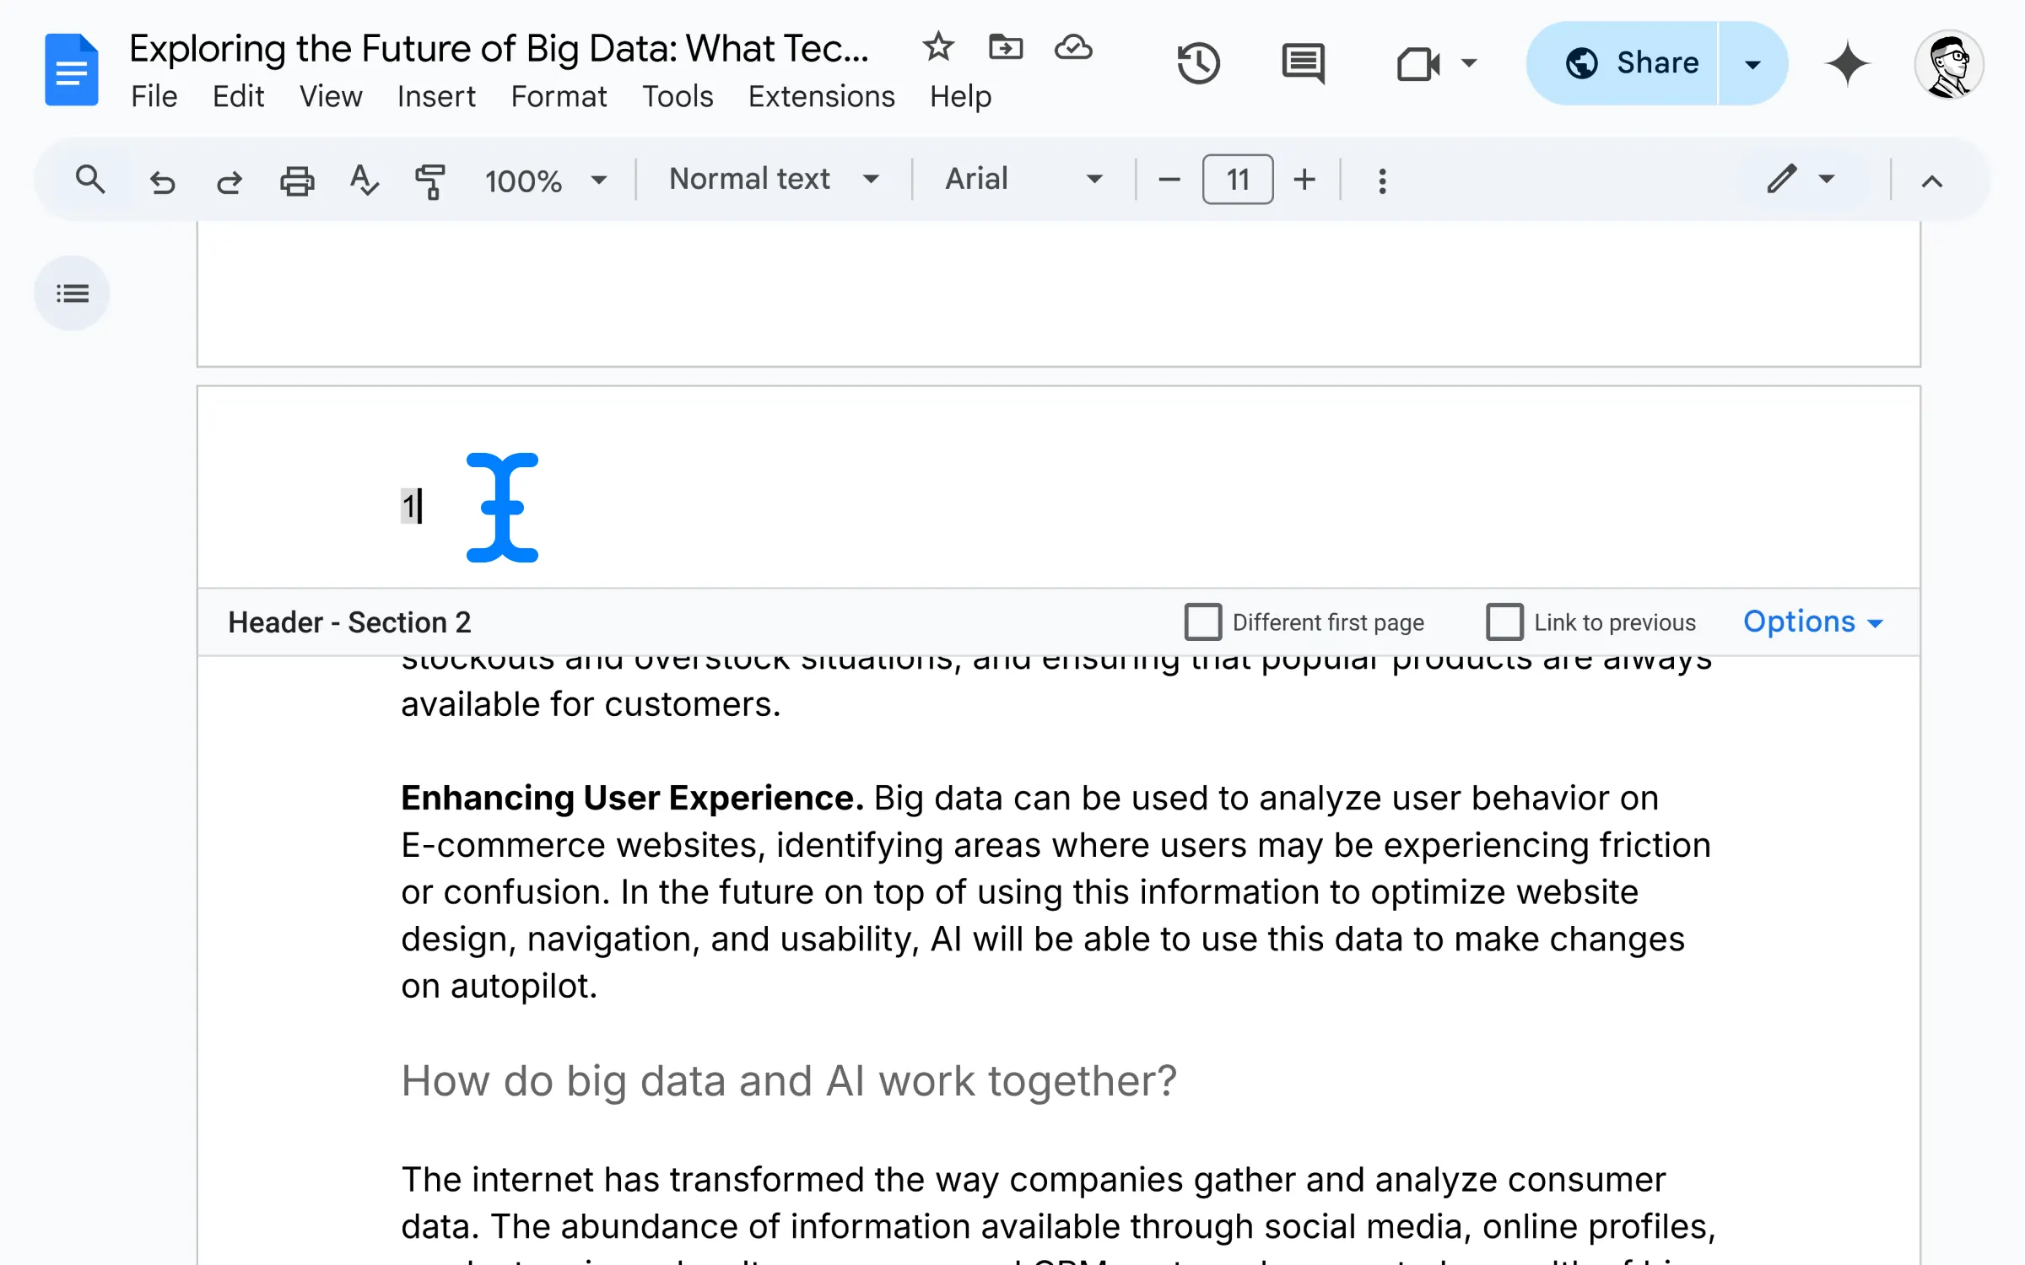Show all comments
The height and width of the screenshot is (1265, 2025).
pyautogui.click(x=1303, y=63)
